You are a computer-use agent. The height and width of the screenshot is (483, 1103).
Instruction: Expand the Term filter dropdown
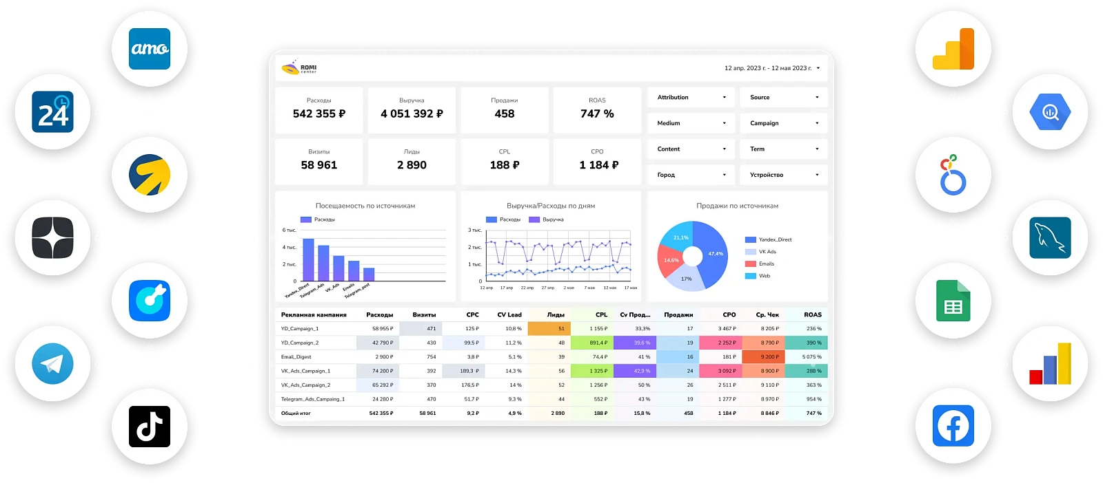coord(784,149)
